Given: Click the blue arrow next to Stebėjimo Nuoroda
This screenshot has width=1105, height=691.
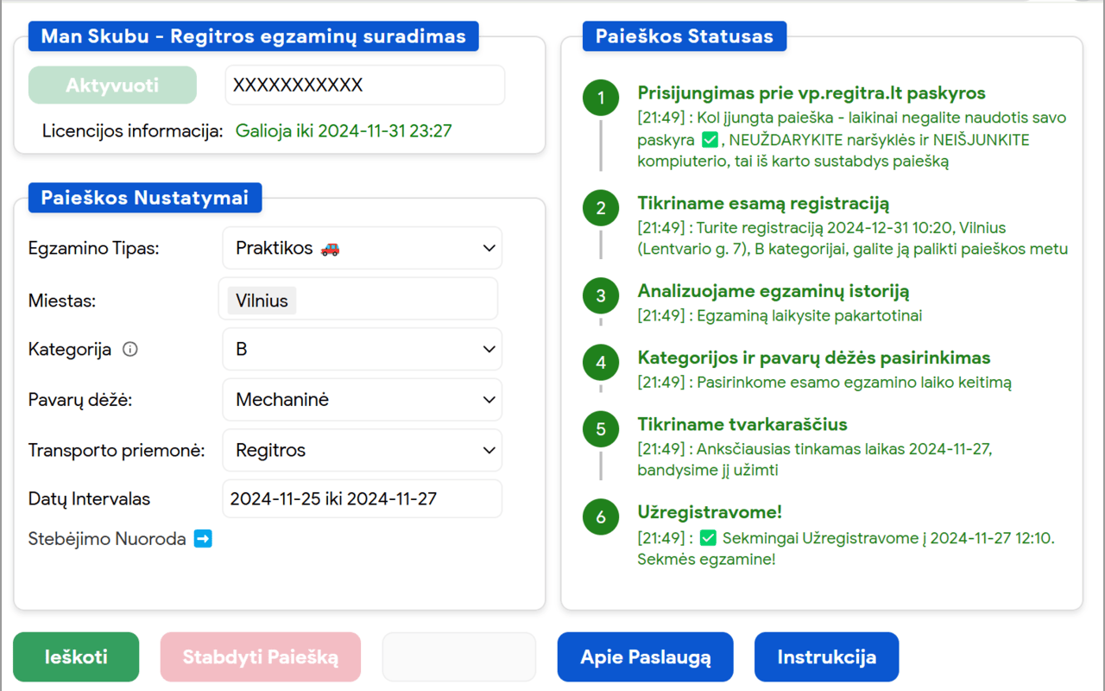Looking at the screenshot, I should [x=203, y=539].
